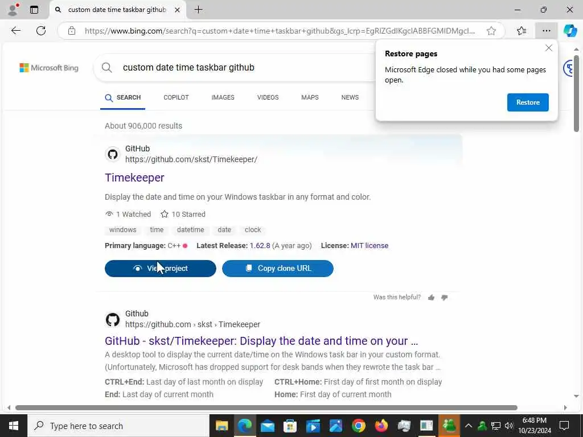Close the Restore pages popup
583x437 pixels.
[548, 48]
